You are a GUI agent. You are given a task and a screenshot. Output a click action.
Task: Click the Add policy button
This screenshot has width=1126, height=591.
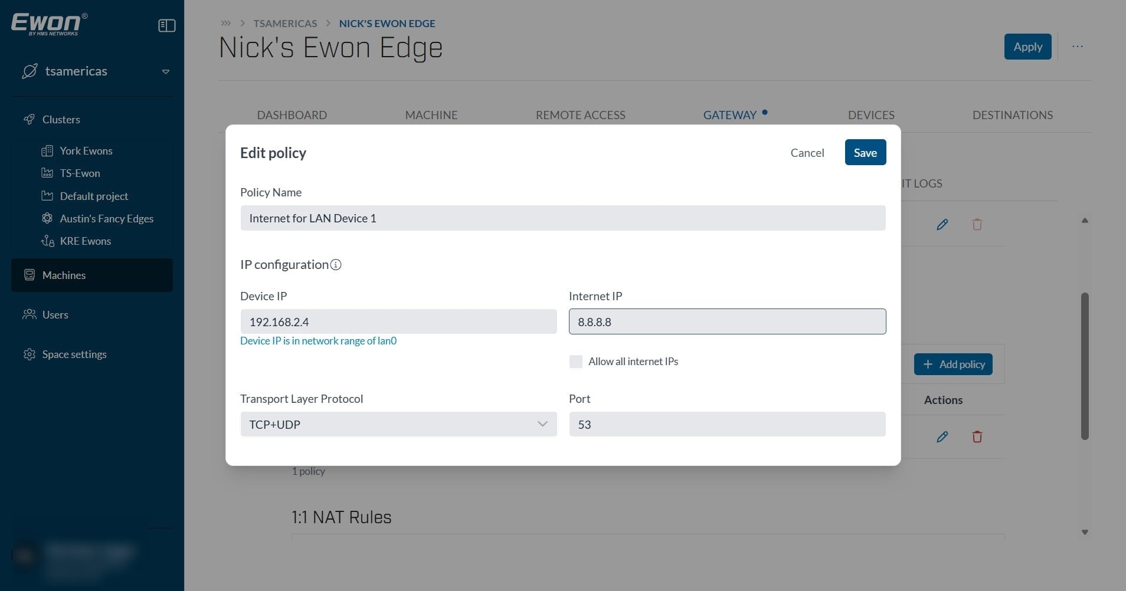[953, 365]
